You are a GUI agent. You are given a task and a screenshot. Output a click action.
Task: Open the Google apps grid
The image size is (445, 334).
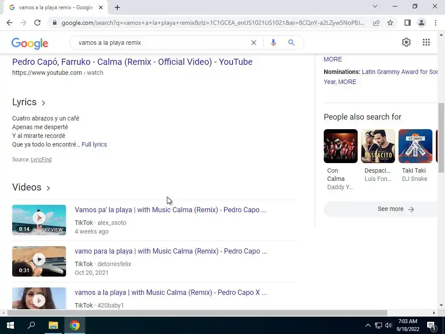tap(426, 42)
